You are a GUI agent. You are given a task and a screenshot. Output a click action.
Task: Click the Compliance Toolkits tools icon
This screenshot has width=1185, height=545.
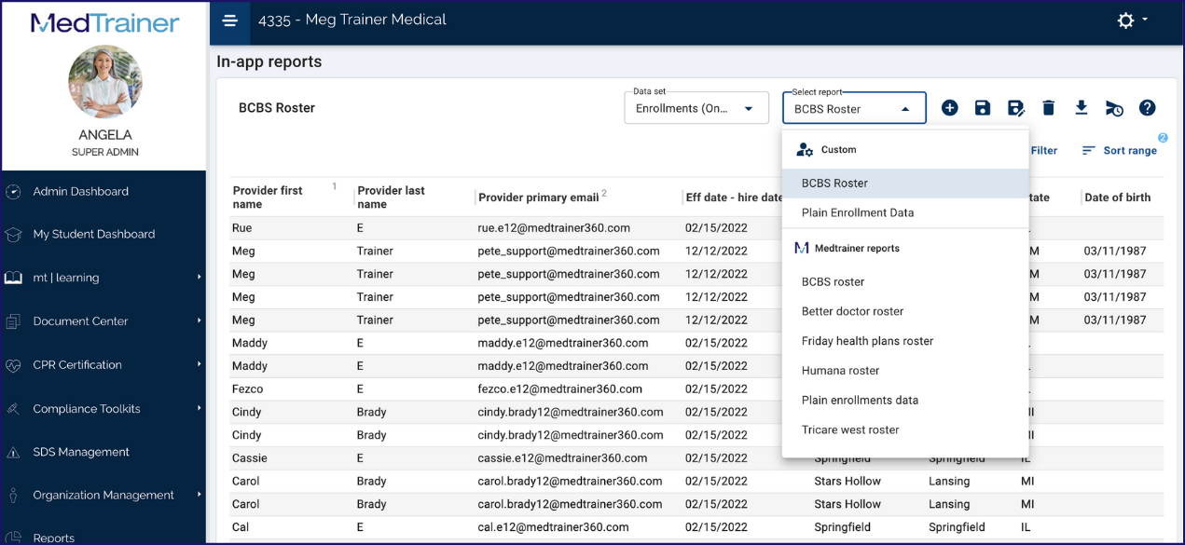coord(13,408)
